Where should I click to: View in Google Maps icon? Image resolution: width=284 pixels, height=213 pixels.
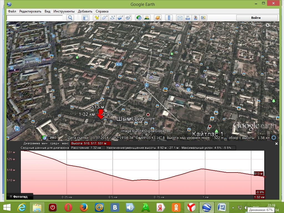203,18
